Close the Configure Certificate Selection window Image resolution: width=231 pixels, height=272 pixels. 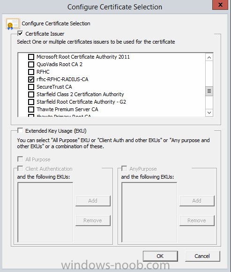[x=220, y=5]
